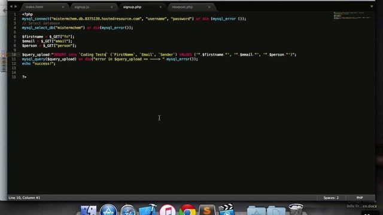The width and height of the screenshot is (383, 215).
Task: Open the Info Fr...en.docx desktop file
Action: 361,206
